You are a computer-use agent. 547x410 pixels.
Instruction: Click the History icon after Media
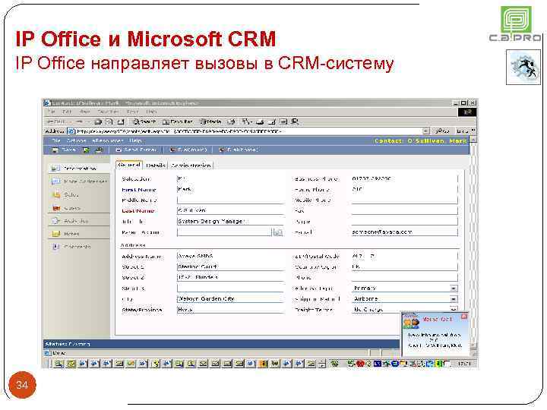click(x=231, y=121)
